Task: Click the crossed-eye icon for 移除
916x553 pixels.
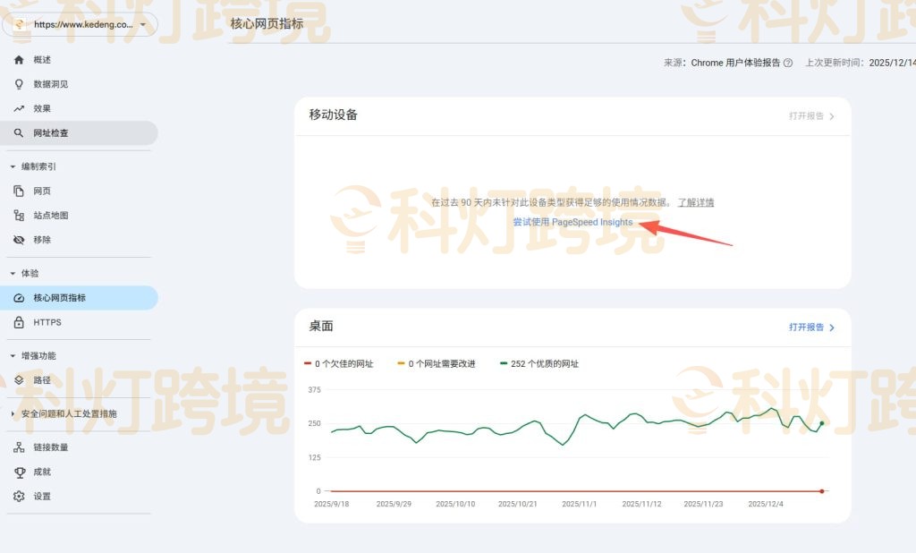Action: [19, 240]
